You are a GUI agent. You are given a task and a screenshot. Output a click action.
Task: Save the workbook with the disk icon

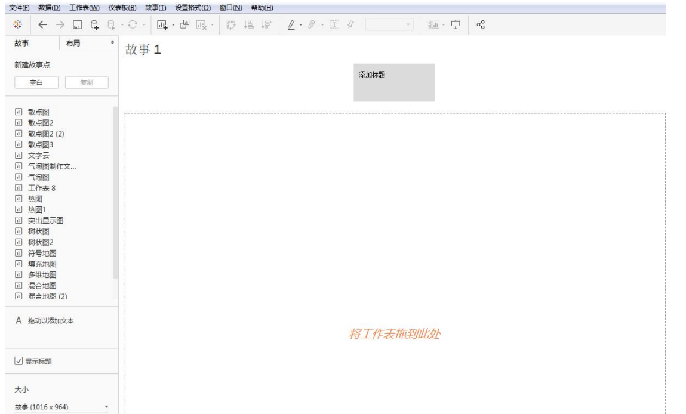78,25
